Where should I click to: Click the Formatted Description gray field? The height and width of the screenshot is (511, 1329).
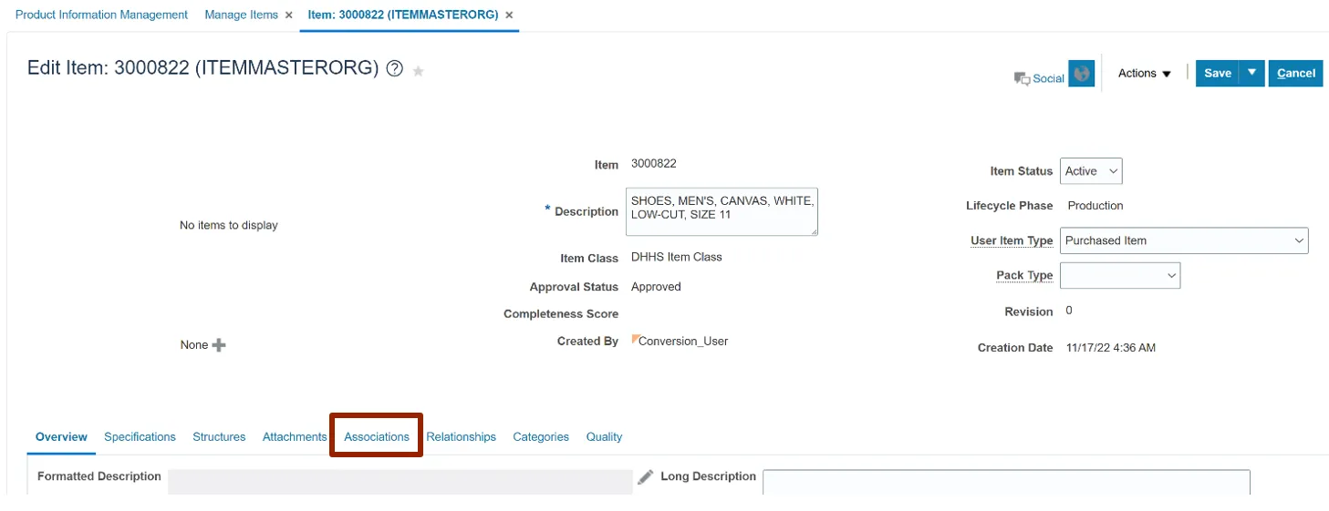[400, 483]
